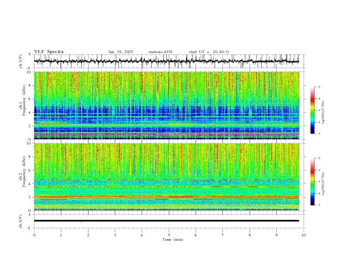Click the ch.1 colorbar gradient
342x264 pixels.
(312, 110)
